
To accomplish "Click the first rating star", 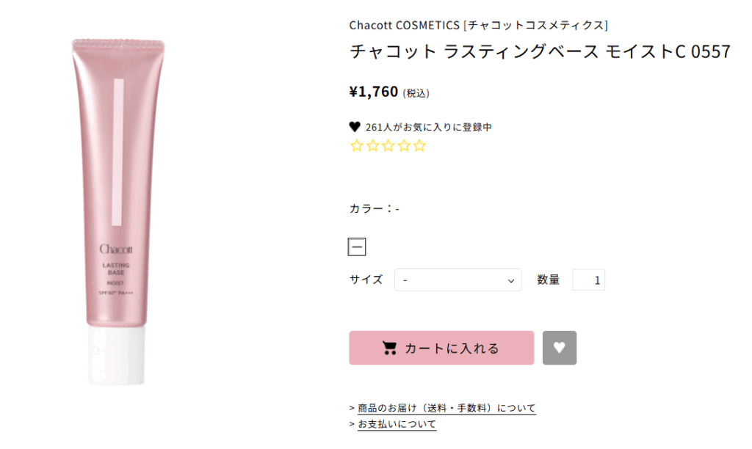I will tap(357, 145).
